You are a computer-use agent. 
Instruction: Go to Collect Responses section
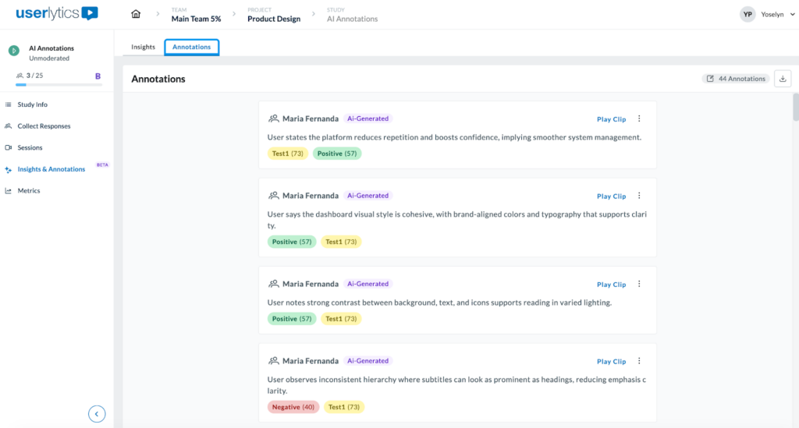point(44,126)
